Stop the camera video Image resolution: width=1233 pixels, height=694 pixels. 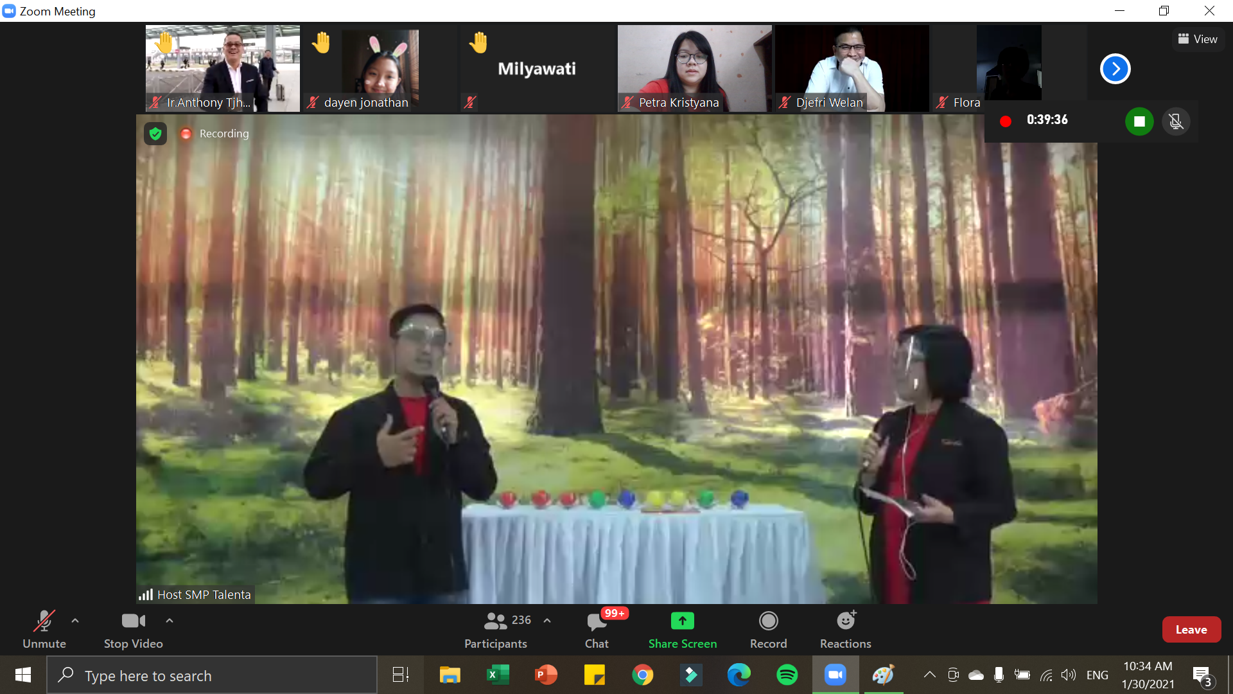(133, 630)
